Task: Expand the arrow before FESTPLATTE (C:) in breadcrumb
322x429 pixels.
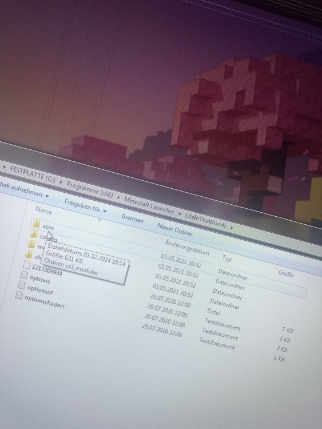Action: tap(5, 166)
